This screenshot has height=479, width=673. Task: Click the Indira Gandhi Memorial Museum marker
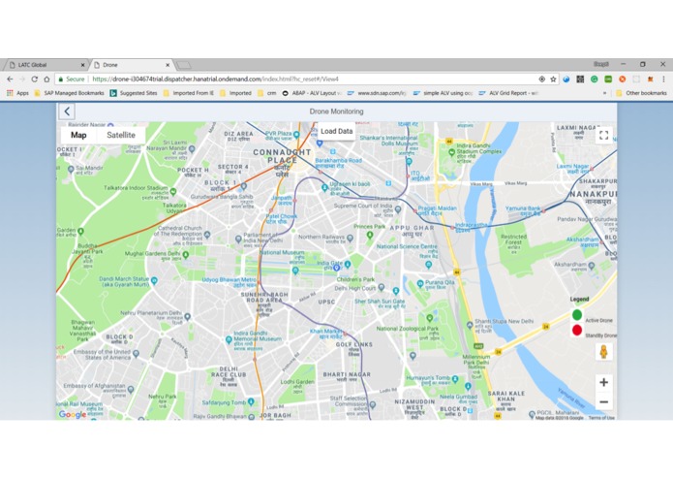pyautogui.click(x=229, y=339)
